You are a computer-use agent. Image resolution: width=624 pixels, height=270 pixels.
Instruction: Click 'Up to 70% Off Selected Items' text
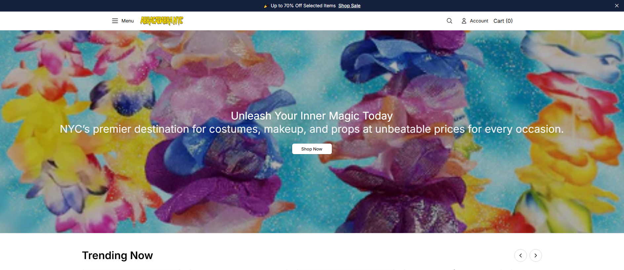click(x=303, y=6)
